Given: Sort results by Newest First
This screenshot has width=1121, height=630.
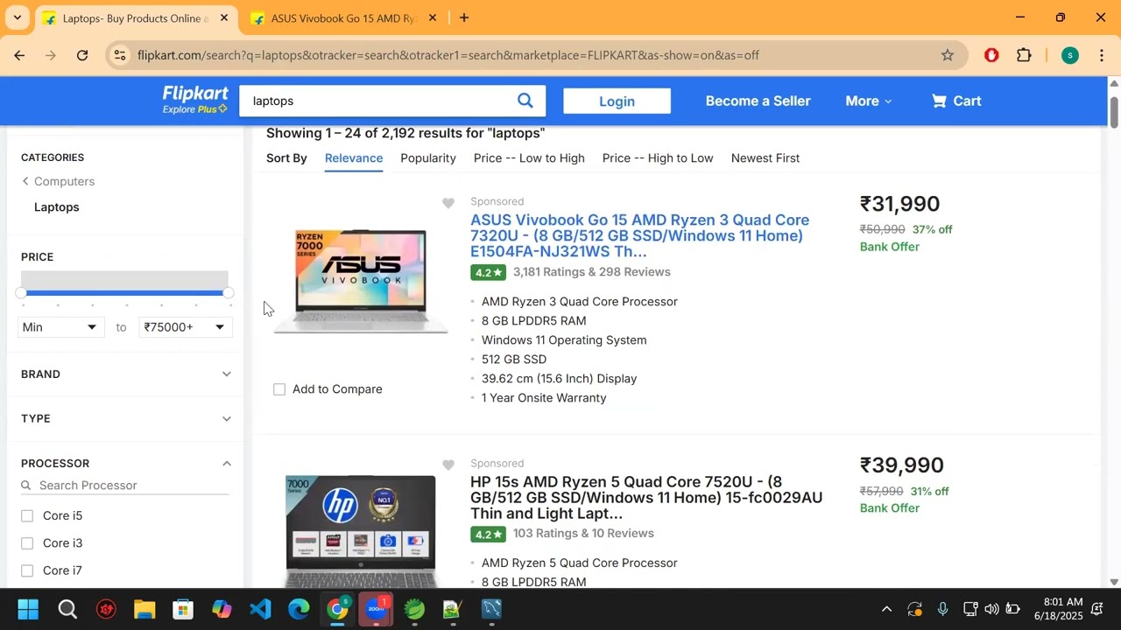Looking at the screenshot, I should 765,158.
